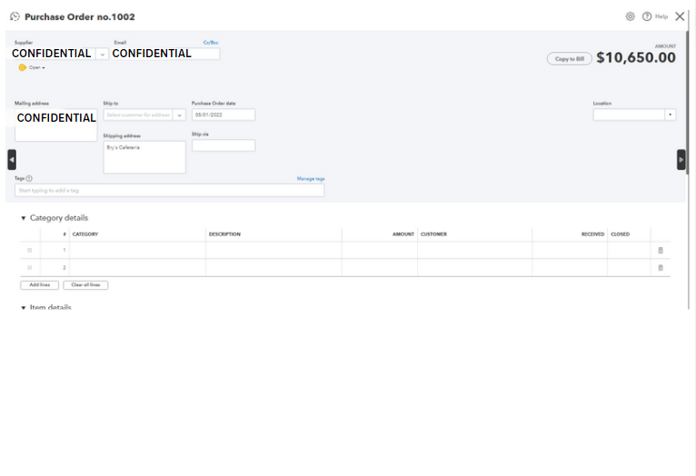
Task: Open the recent transactions history icon
Action: (x=15, y=17)
